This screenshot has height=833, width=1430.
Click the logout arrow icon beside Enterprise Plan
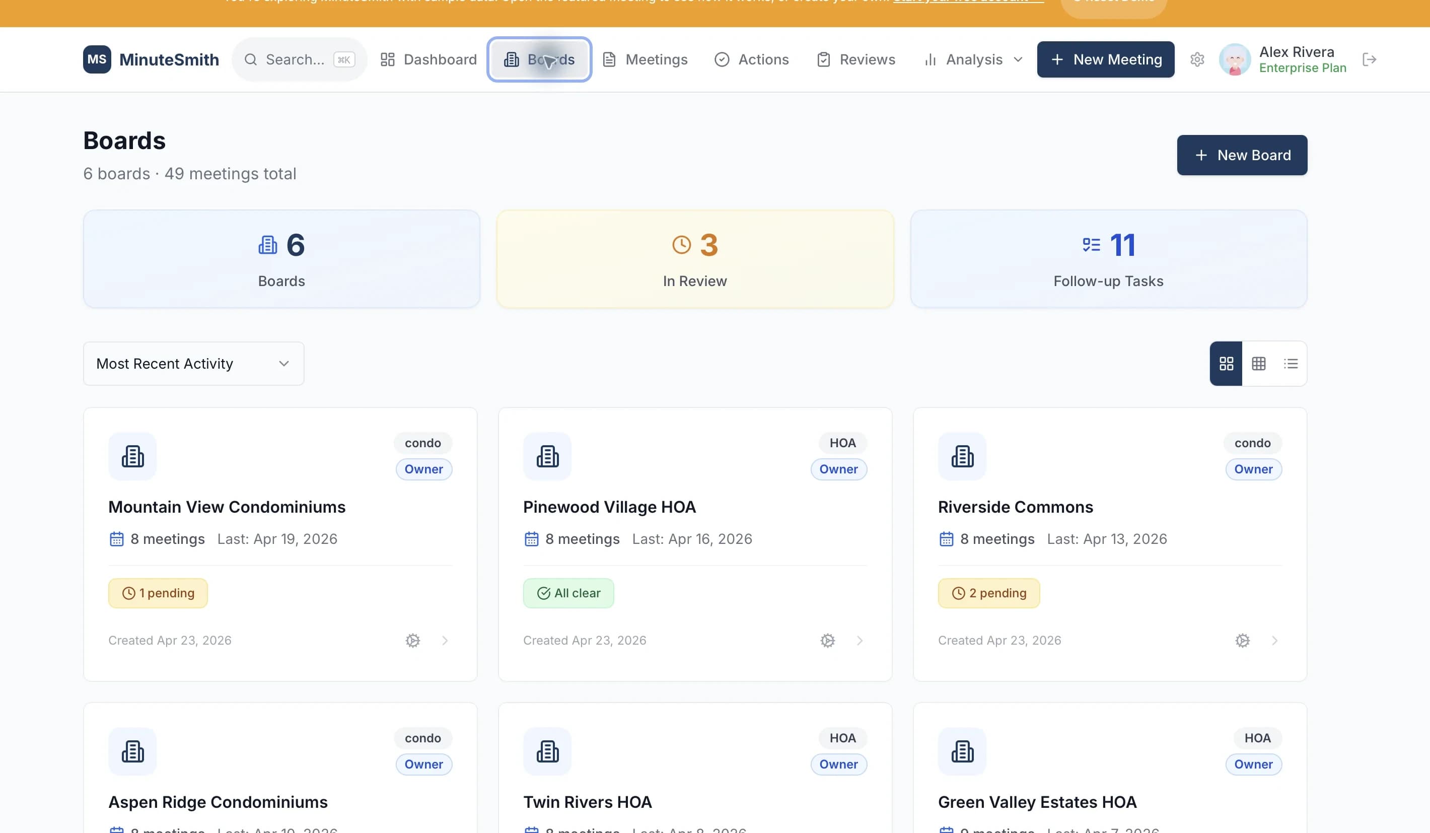(1369, 59)
